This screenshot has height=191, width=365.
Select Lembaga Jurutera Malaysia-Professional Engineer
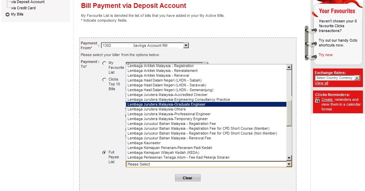pos(206,114)
